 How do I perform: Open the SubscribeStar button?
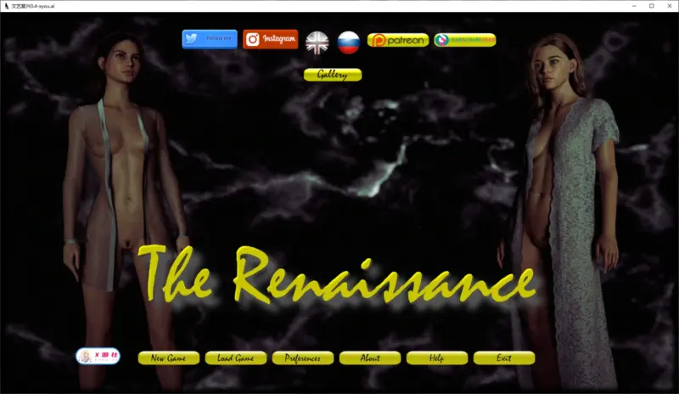coord(465,40)
